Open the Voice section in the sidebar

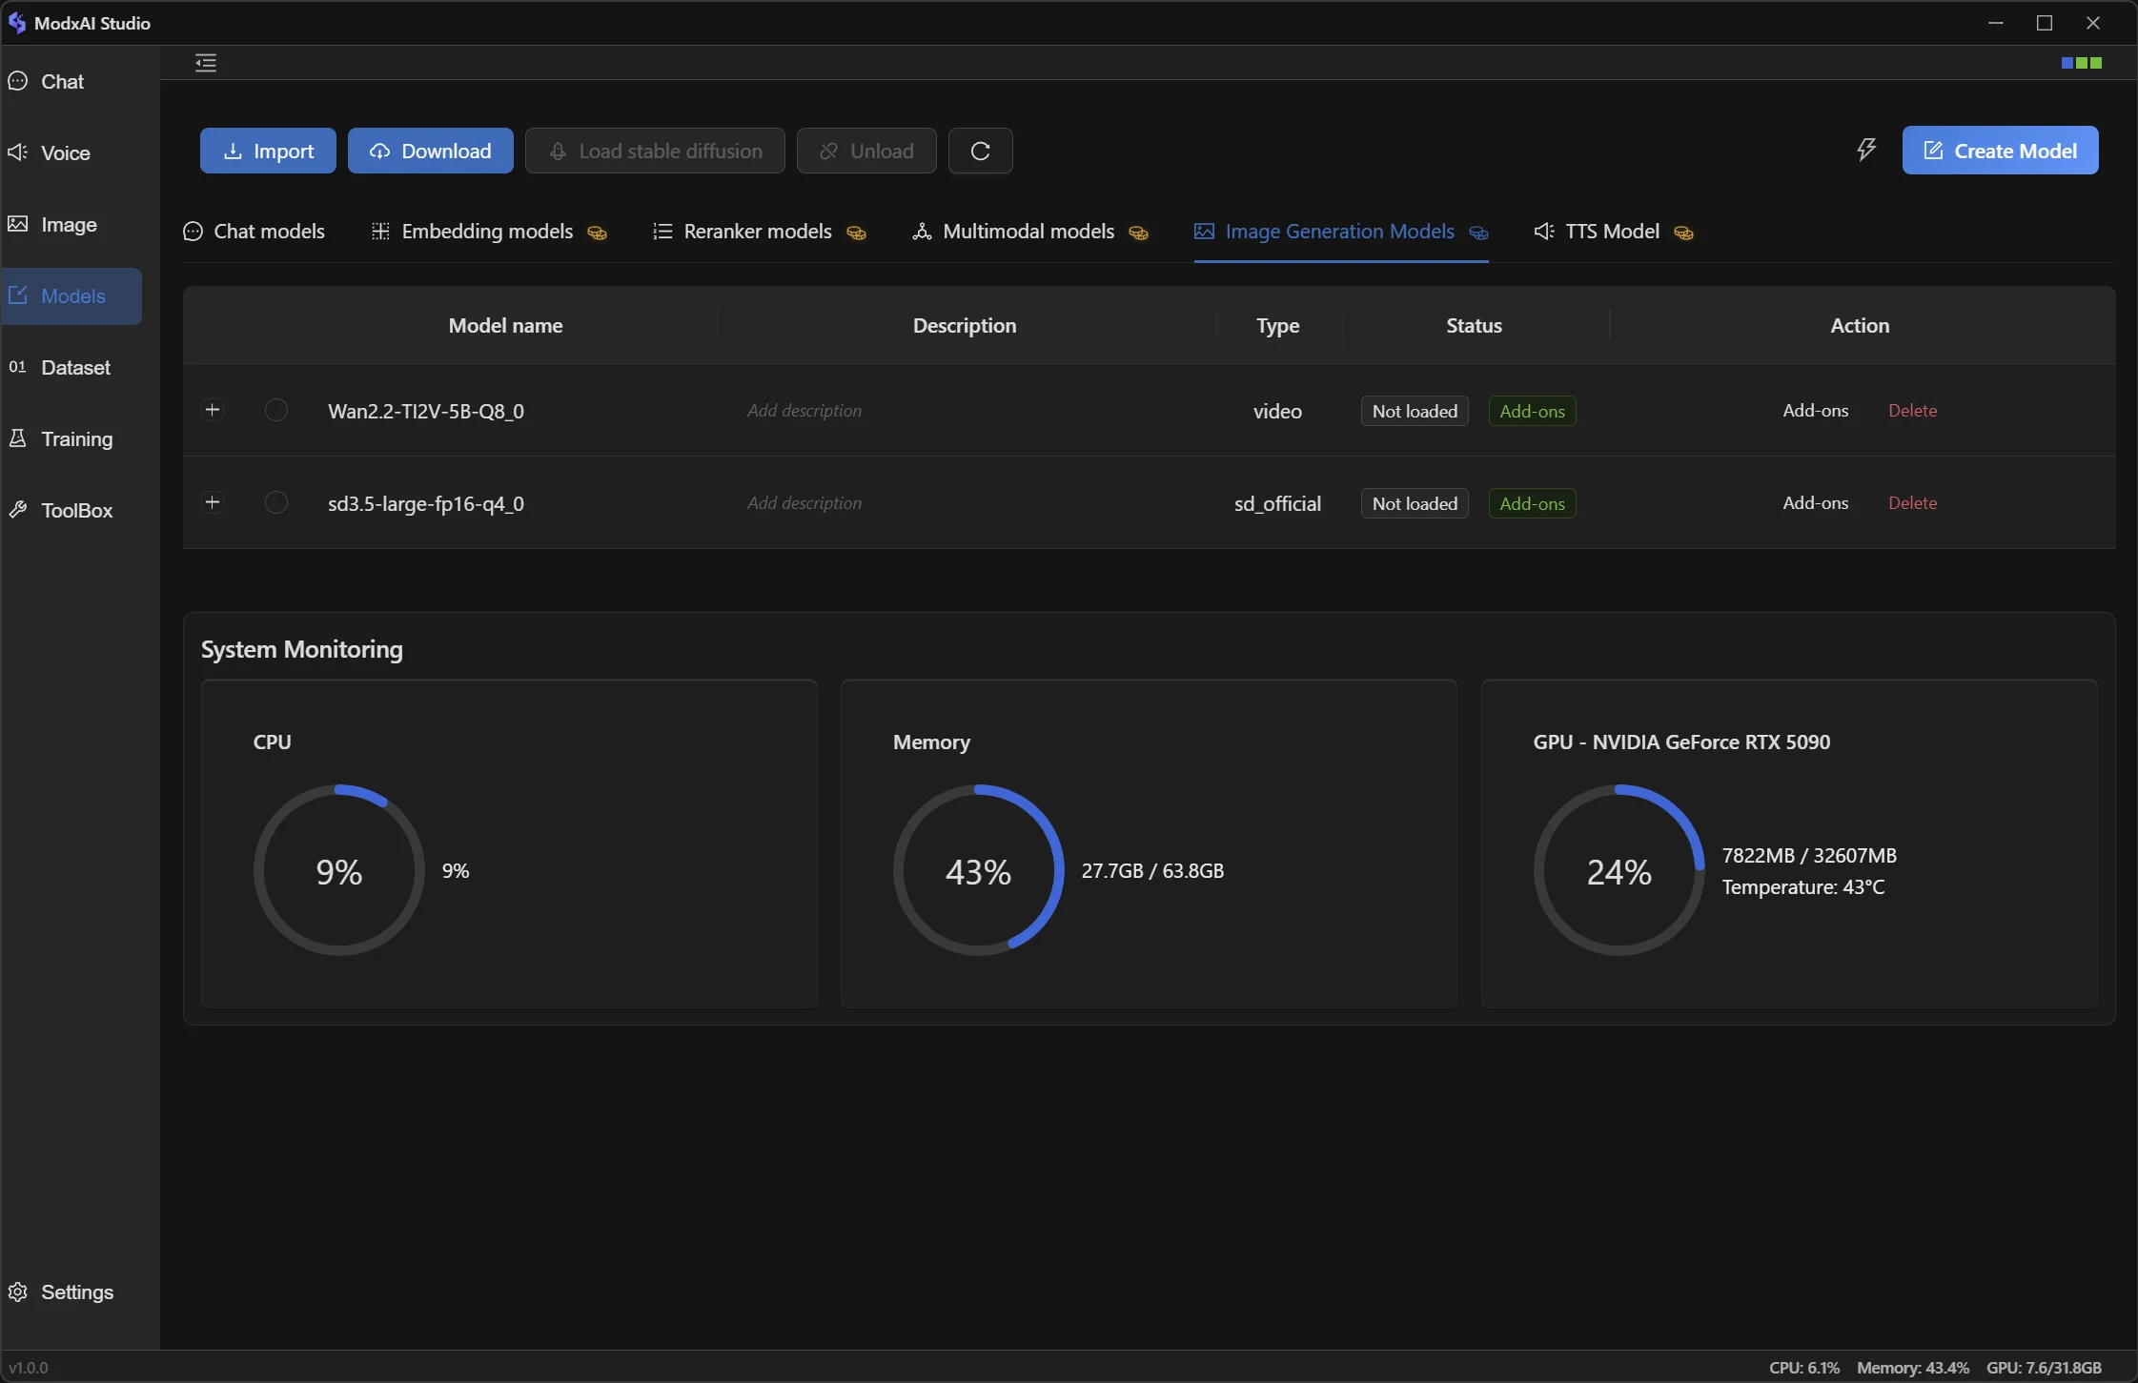tap(65, 153)
